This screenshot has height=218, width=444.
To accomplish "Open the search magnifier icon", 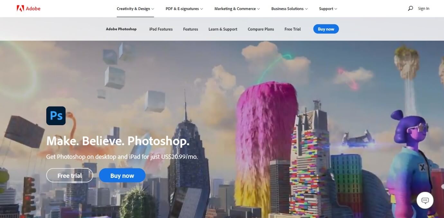I will coord(410,8).
